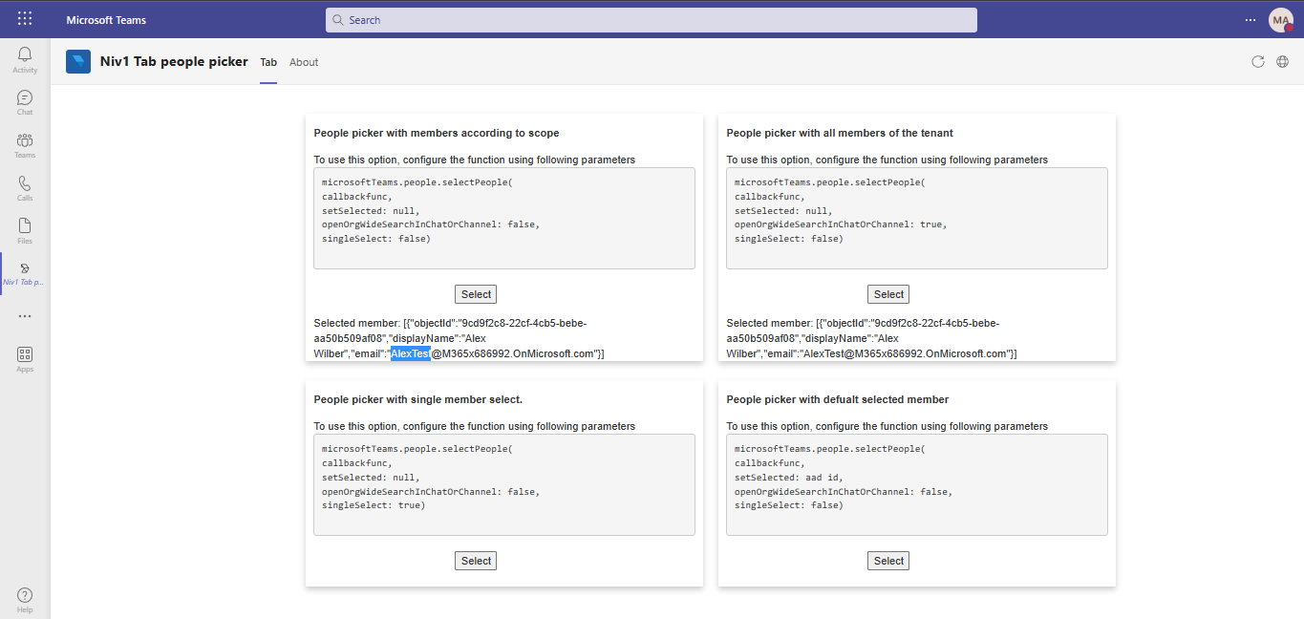Select the Niv1 Tab people picker sidebar icon
Screen dimensions: 1304x619
coord(24,272)
